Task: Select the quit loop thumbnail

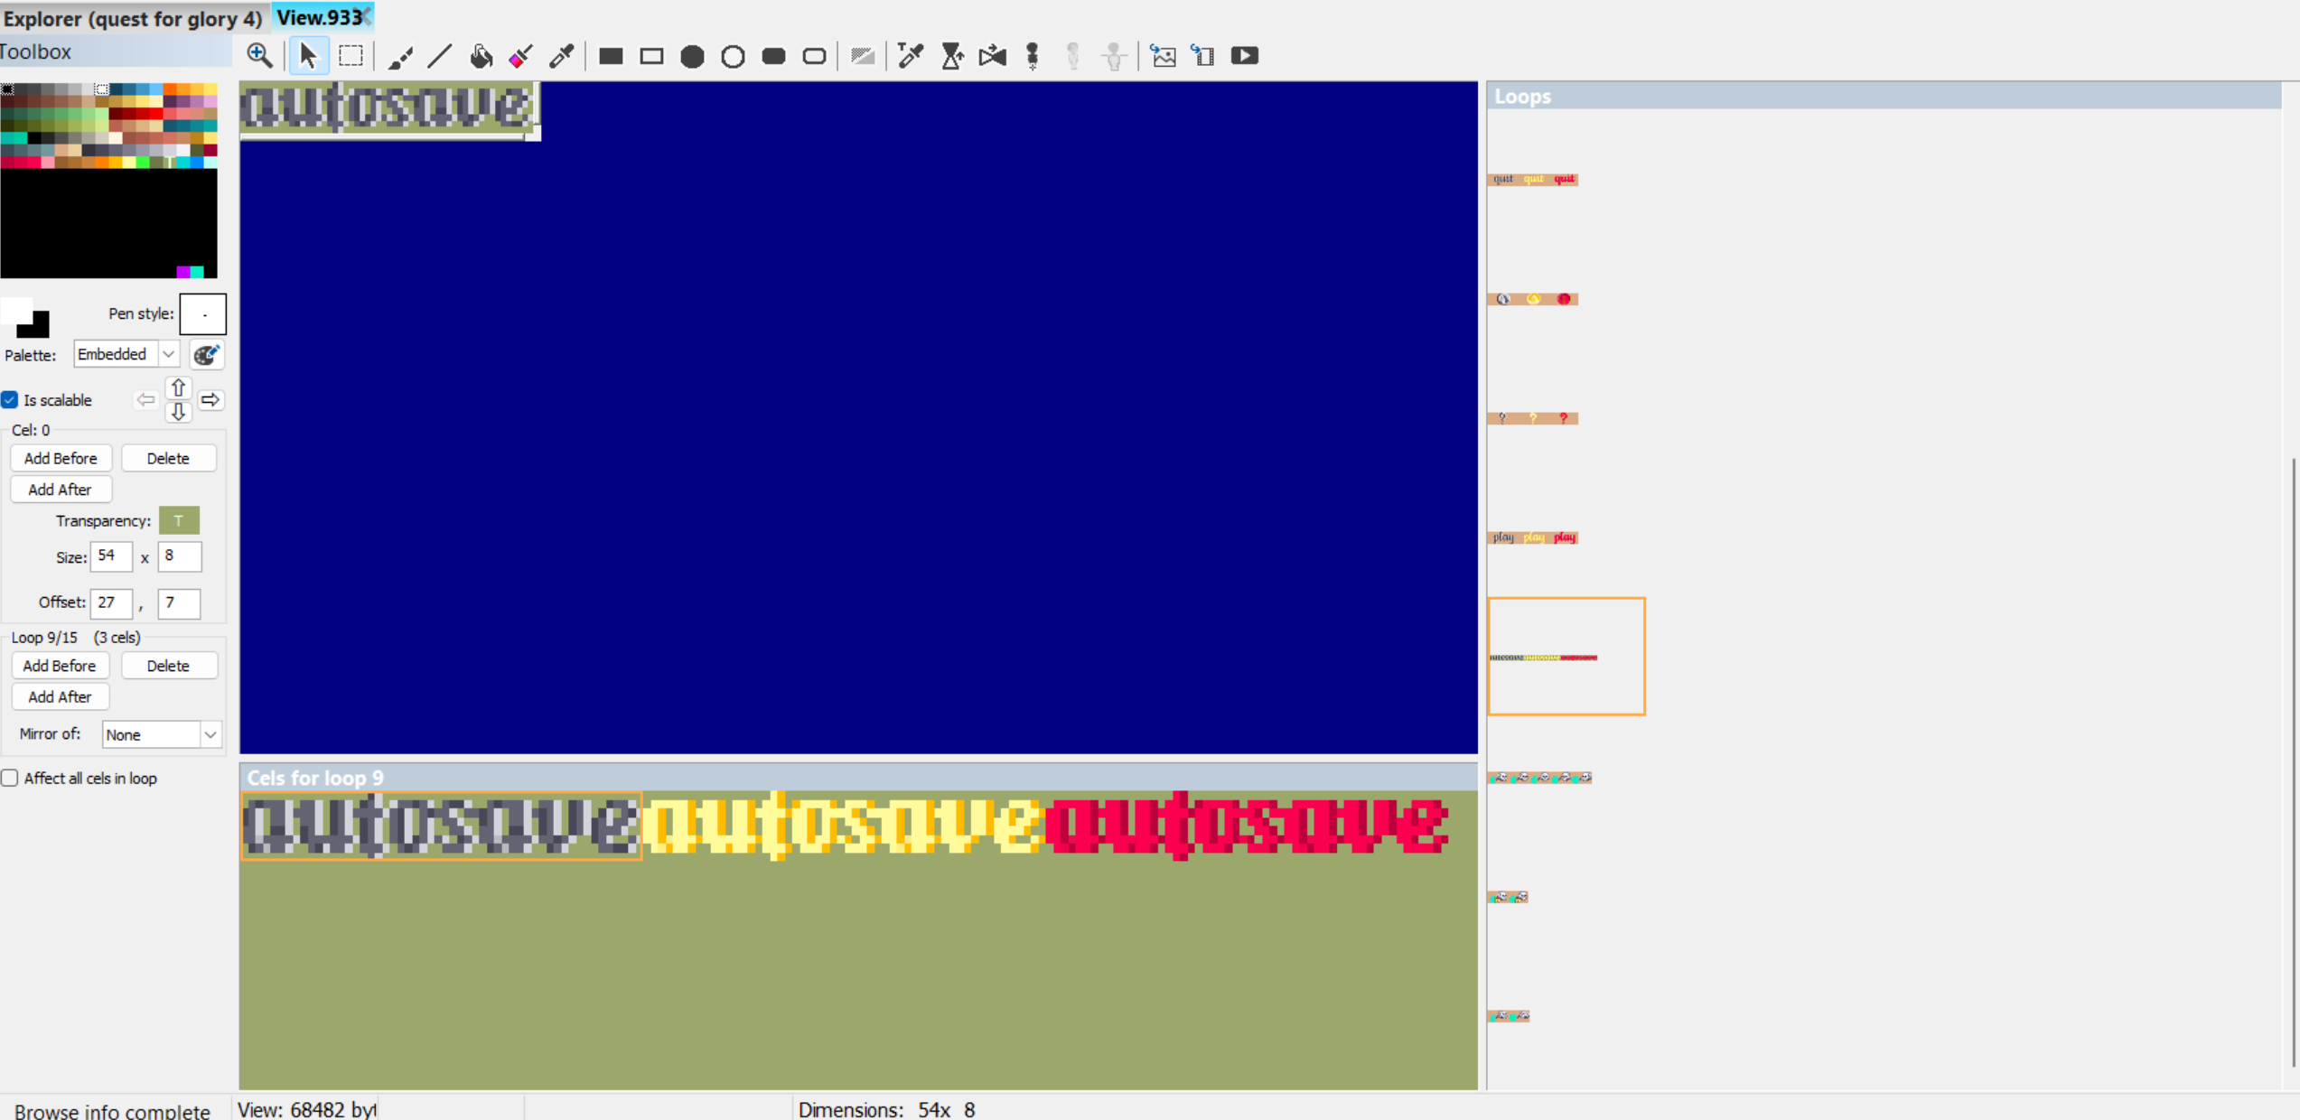Action: [x=1533, y=179]
